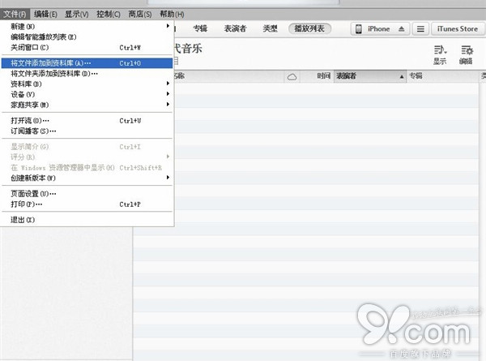Viewport: 486px width, 361px height.
Task: Choose 退出(X) to quit iTunes
Action: (87, 220)
